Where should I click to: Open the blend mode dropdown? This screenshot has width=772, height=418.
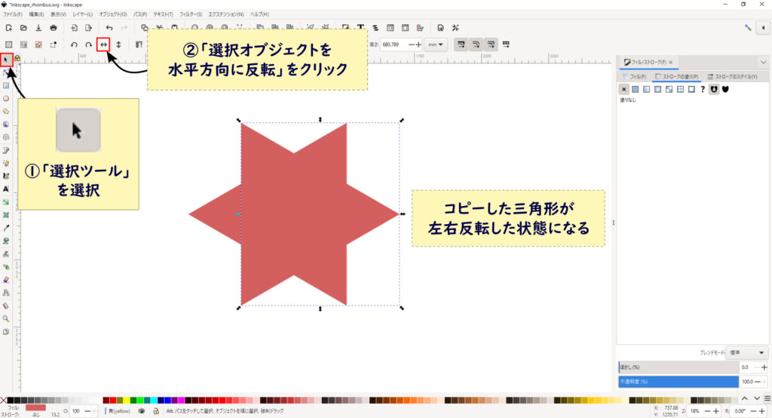(747, 353)
